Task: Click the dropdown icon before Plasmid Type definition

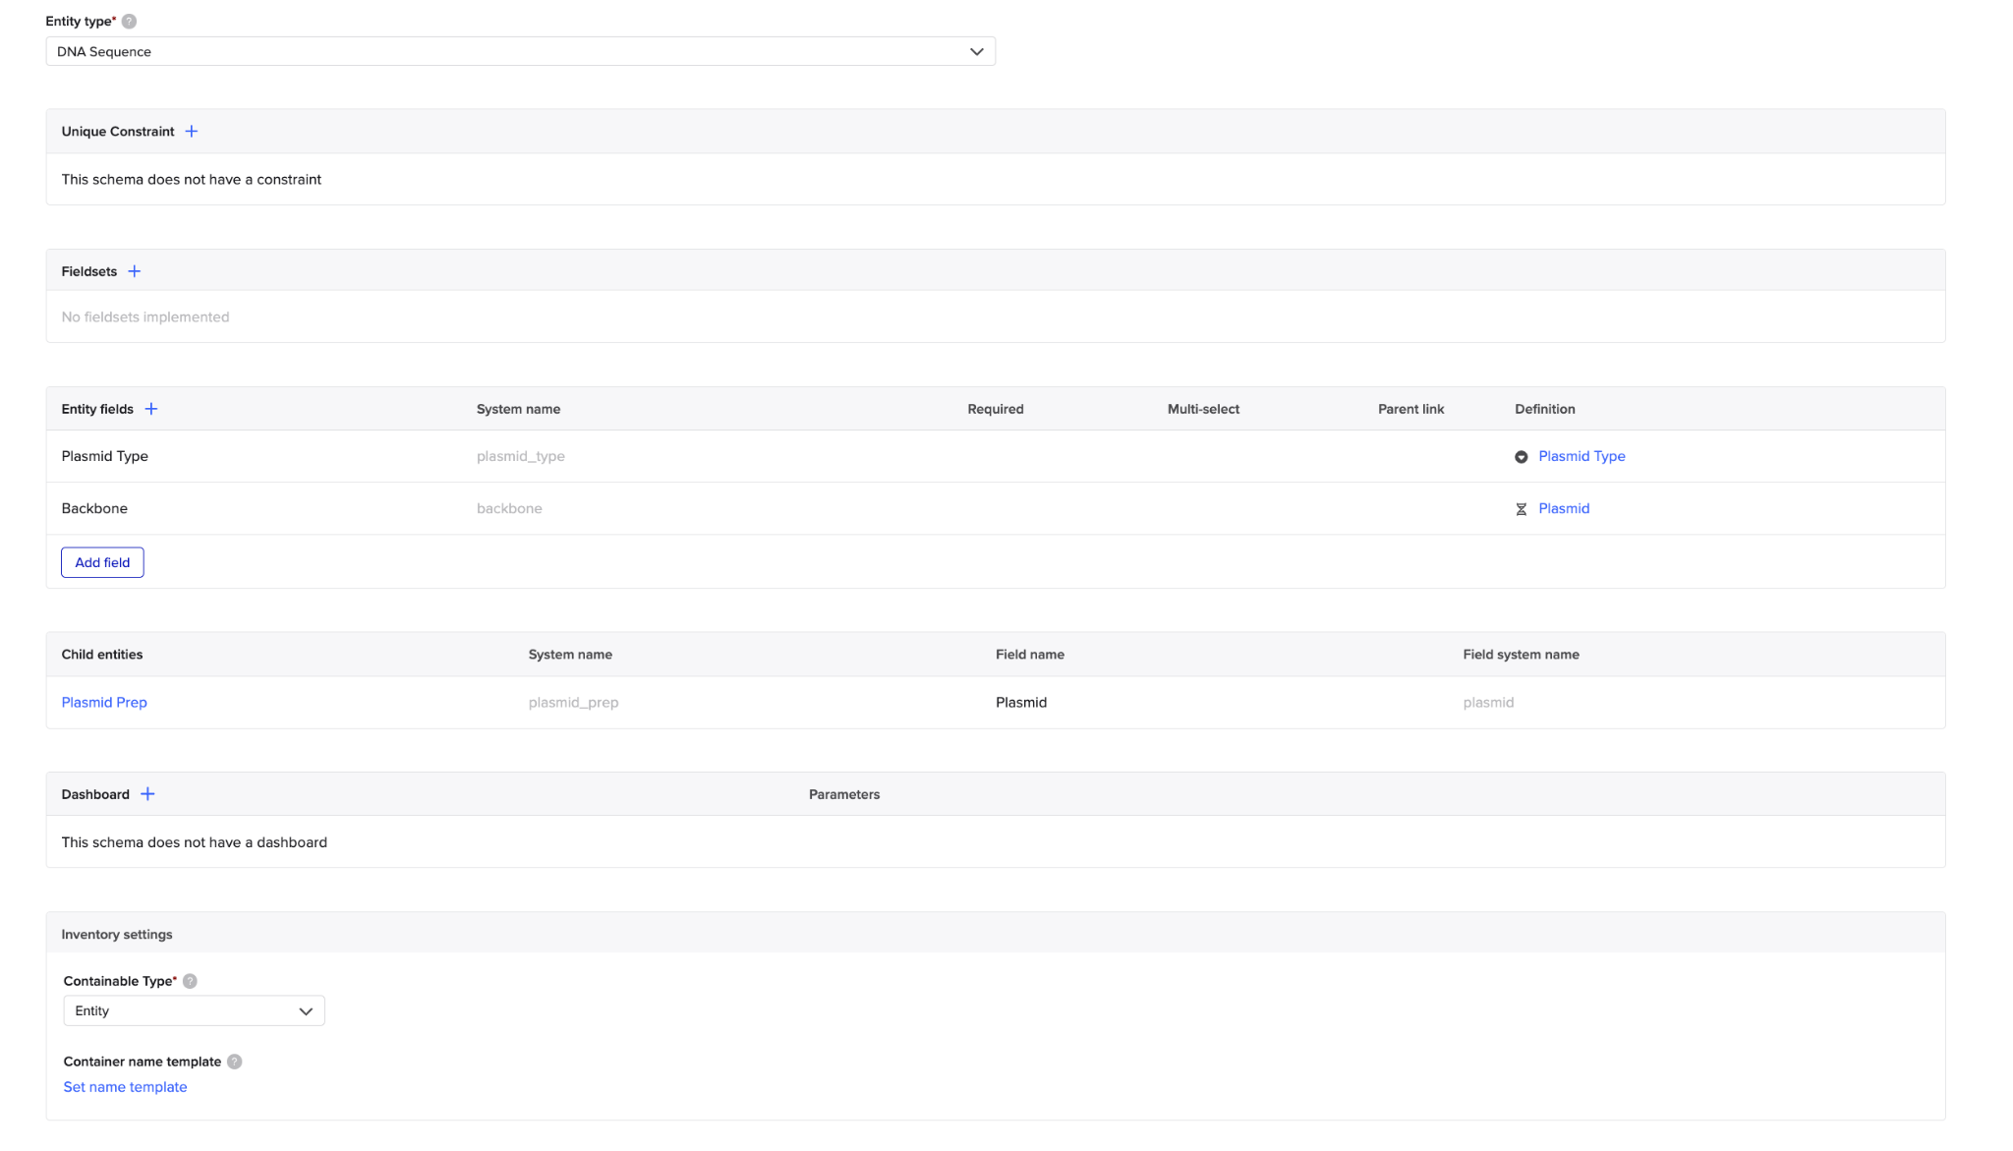Action: coord(1521,457)
